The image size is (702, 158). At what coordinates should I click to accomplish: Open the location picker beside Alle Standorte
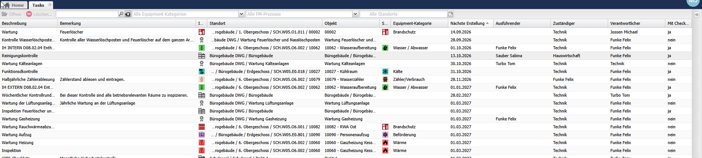point(451,14)
